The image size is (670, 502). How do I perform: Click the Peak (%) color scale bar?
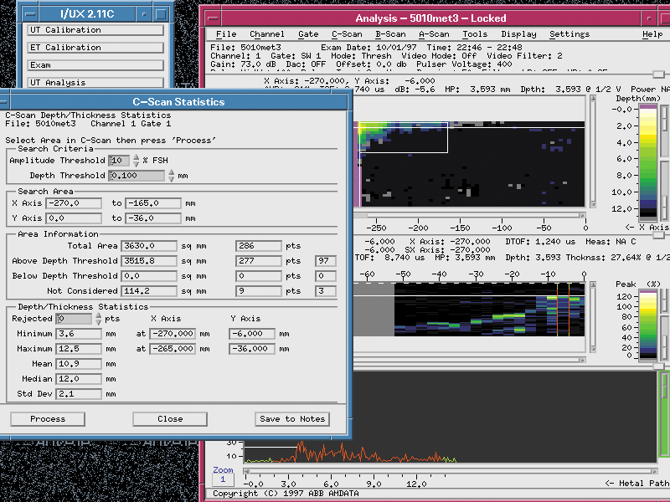(647, 325)
